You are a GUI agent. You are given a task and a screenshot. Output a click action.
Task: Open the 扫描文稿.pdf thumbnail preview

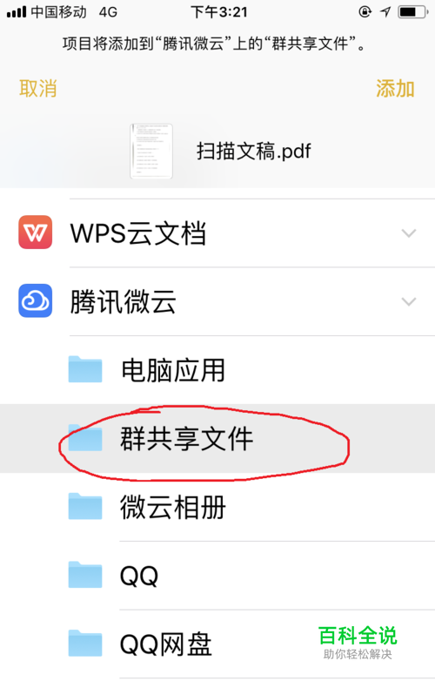tap(151, 151)
